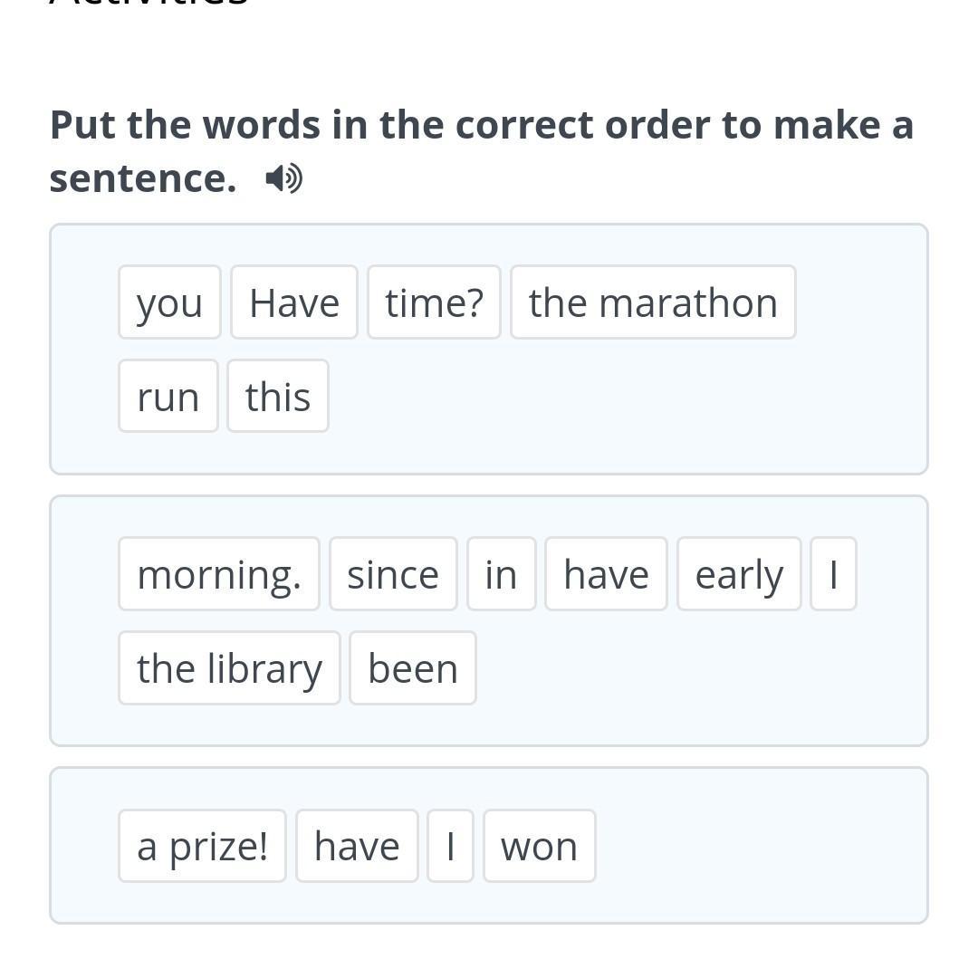Click the 'early' word tile

(x=739, y=574)
